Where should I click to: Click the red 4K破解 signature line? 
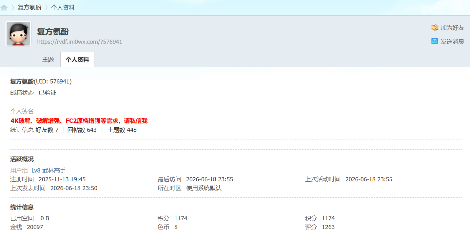tap(79, 121)
